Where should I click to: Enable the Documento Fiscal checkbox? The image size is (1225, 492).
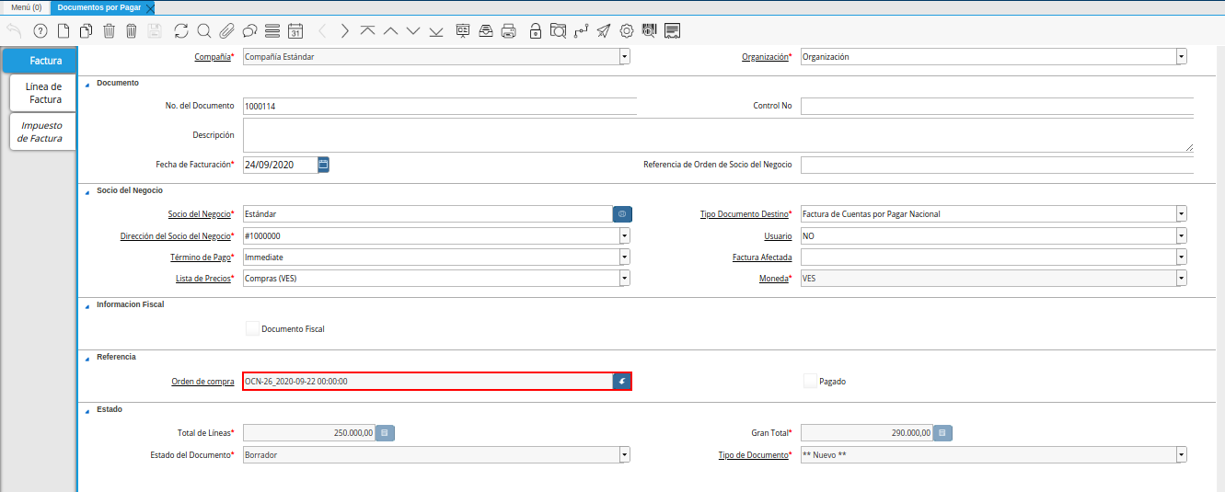click(253, 328)
